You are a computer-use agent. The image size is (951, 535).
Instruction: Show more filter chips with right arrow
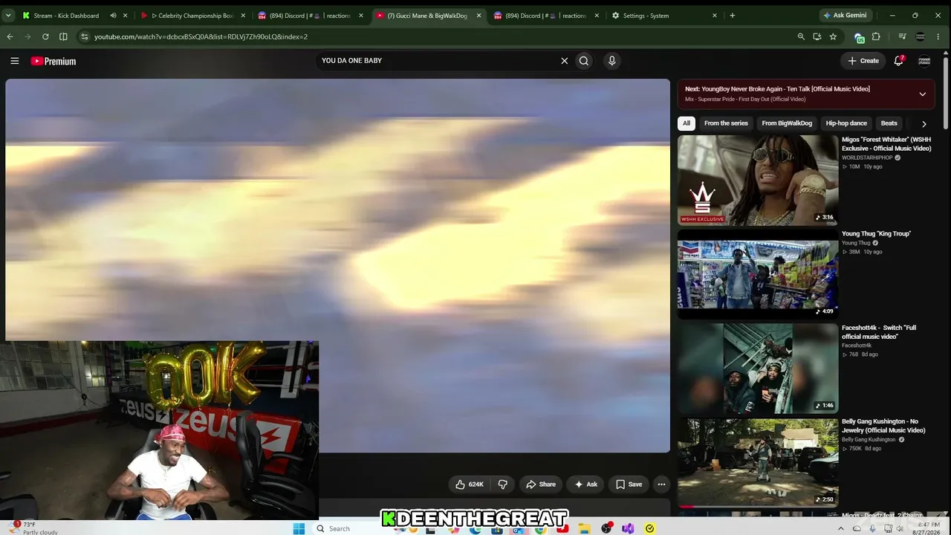[x=924, y=124]
